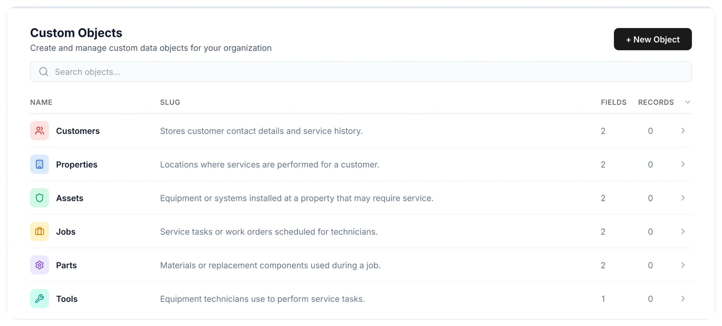The height and width of the screenshot is (326, 722).
Task: Open the Tools object name link
Action: 67,299
